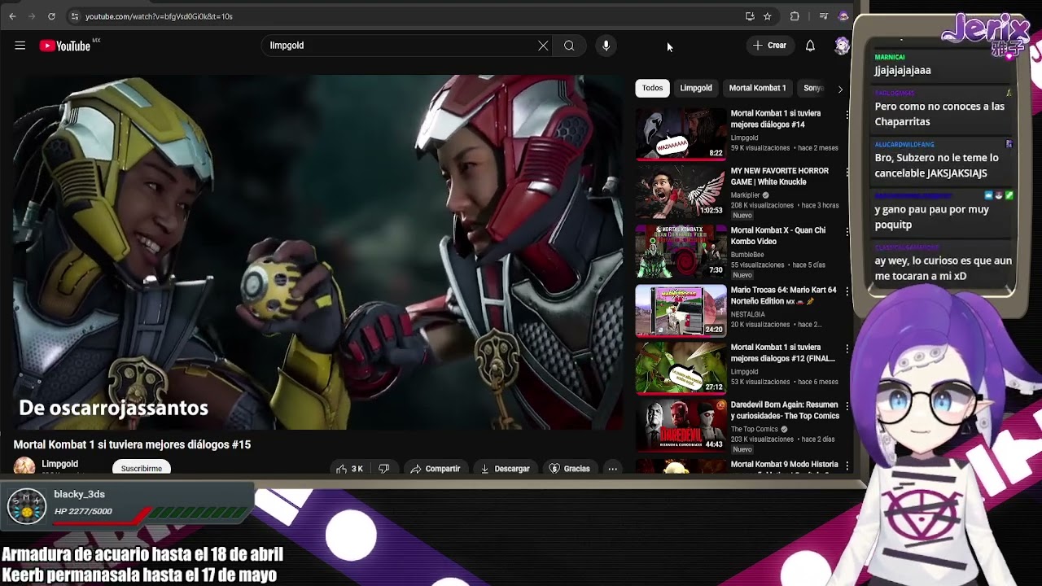
Task: Open browser extensions puzzle icon
Action: 795,16
